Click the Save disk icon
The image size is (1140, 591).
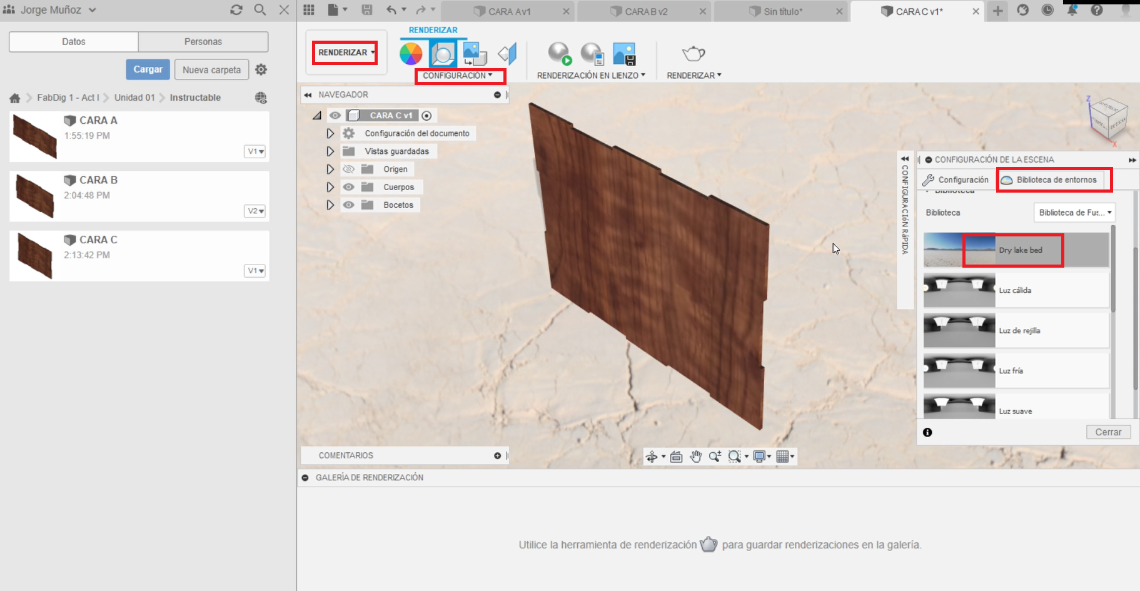[x=367, y=10]
